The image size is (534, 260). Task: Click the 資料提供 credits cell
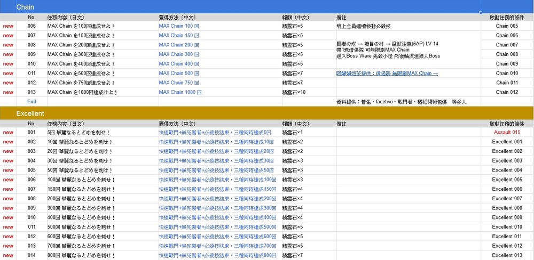409,101
